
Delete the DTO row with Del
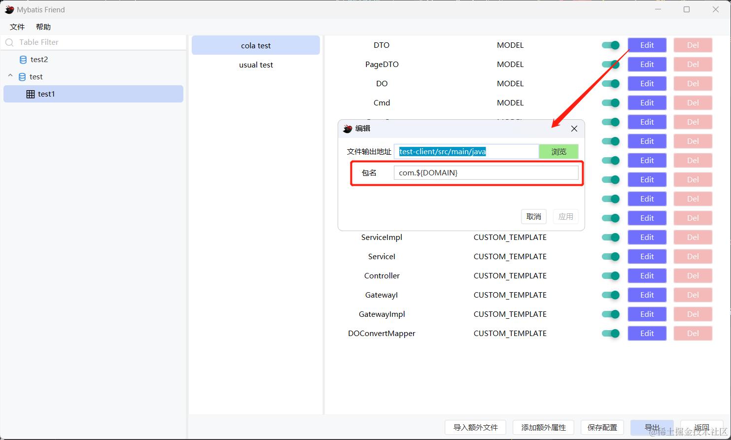[693, 45]
